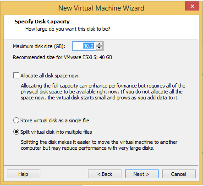Click the 'Allocating the full capacity' description paragraph
The width and height of the screenshot is (203, 186).
103,92
